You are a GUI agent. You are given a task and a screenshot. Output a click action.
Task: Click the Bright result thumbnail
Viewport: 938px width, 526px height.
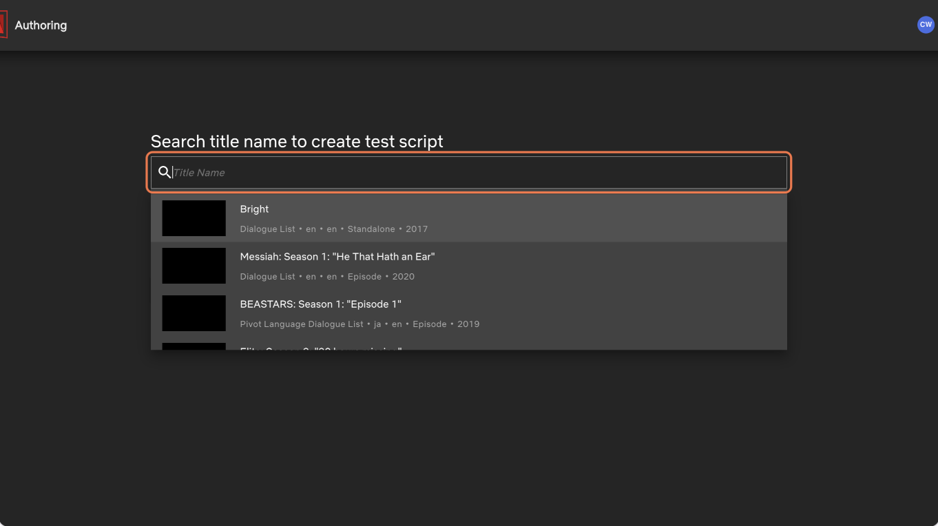(x=194, y=218)
